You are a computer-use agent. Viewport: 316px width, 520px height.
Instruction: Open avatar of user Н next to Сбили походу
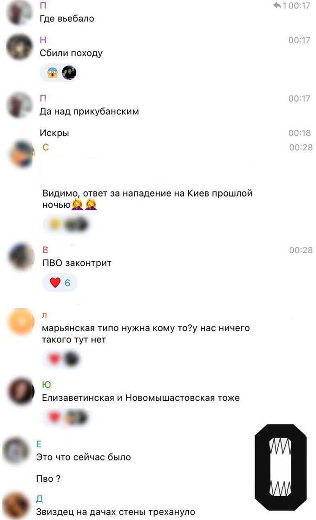click(x=19, y=47)
